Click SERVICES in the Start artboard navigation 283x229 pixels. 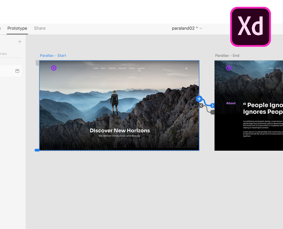(x=112, y=68)
